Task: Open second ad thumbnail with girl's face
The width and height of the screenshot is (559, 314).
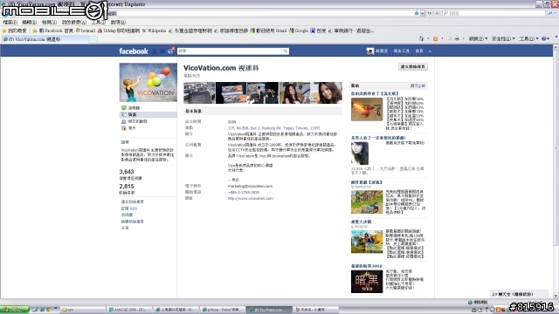Action: tap(360, 154)
